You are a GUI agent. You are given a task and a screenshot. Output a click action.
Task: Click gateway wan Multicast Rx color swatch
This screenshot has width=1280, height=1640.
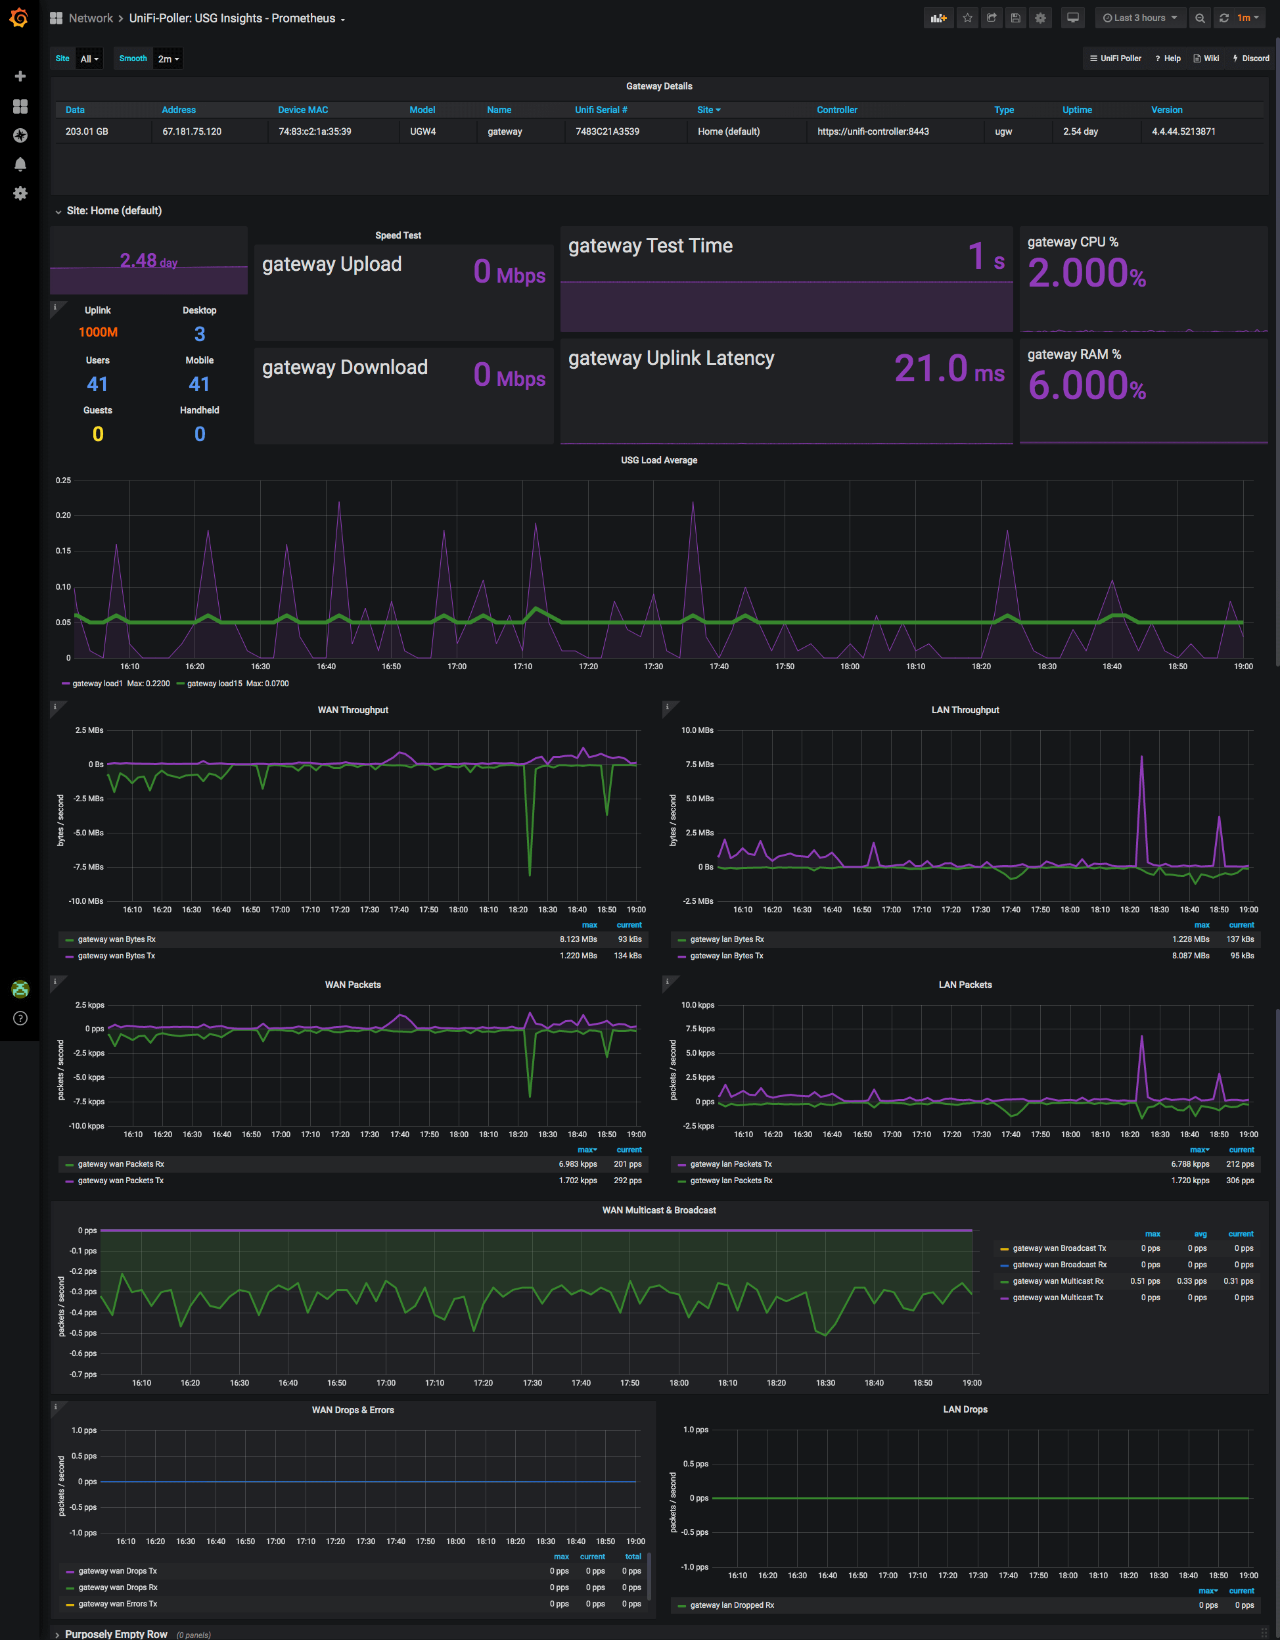[1005, 1281]
